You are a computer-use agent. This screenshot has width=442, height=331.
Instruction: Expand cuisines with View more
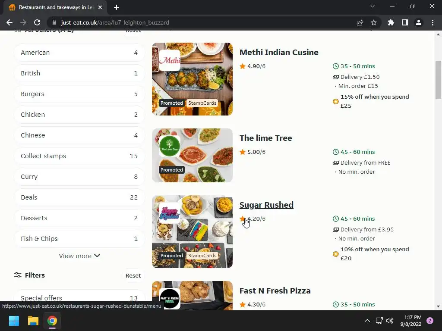79,256
